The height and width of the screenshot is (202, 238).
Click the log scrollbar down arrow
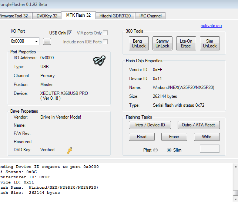point(236,199)
